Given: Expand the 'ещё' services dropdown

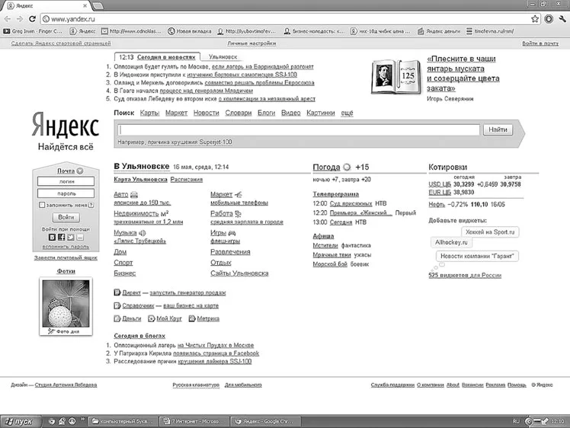Looking at the screenshot, I should pos(347,113).
